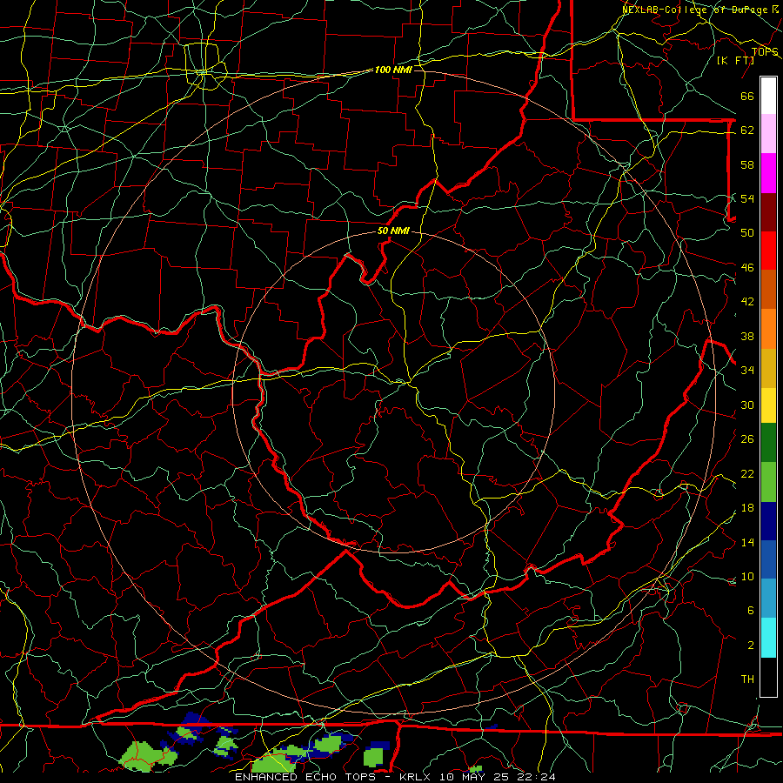This screenshot has width=783, height=783.
Task: Click the medium blue 10-14 kft legend swatch
Action: 768,559
